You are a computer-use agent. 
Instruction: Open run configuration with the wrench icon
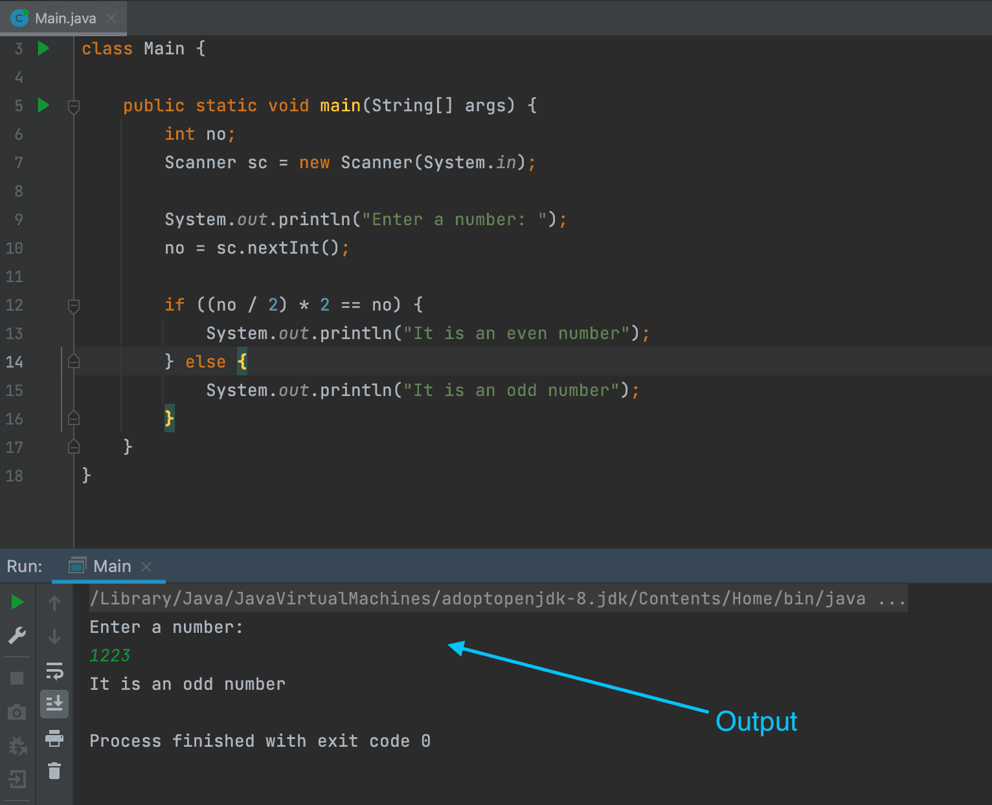coord(17,635)
